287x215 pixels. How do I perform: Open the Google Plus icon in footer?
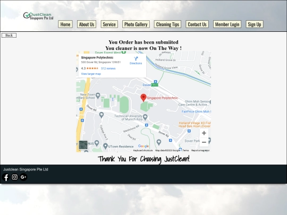click(23, 177)
